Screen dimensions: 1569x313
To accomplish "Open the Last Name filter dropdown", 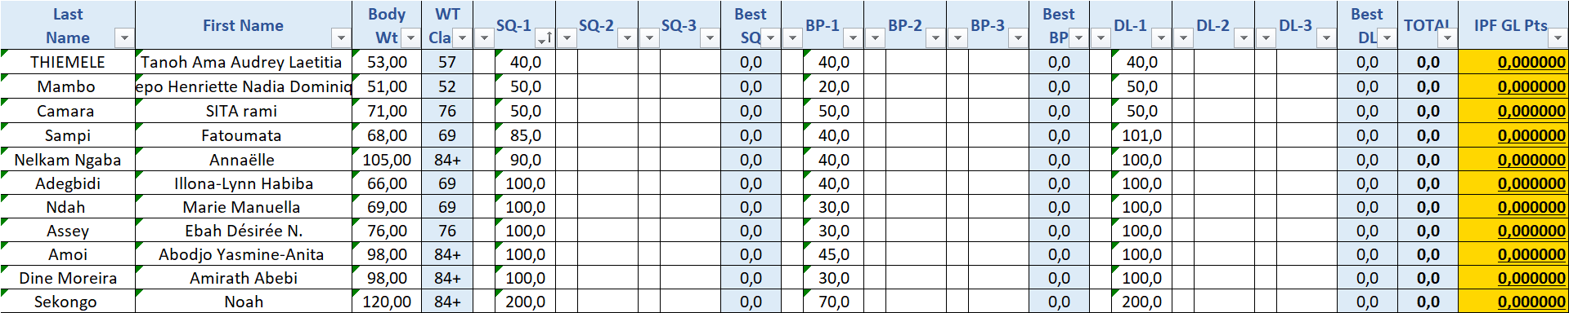I will tap(123, 38).
